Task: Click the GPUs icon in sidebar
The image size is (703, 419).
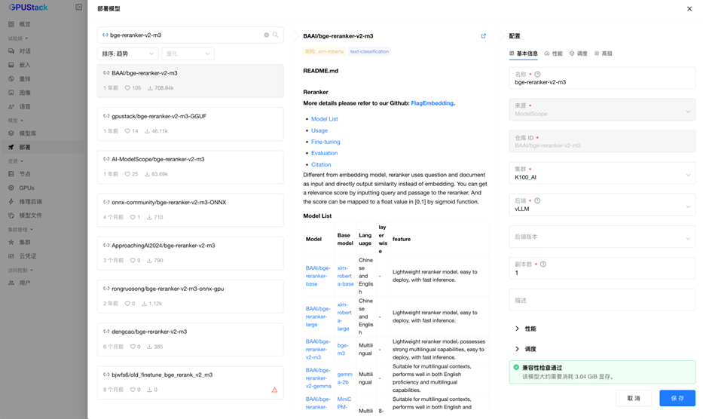Action: (11, 188)
